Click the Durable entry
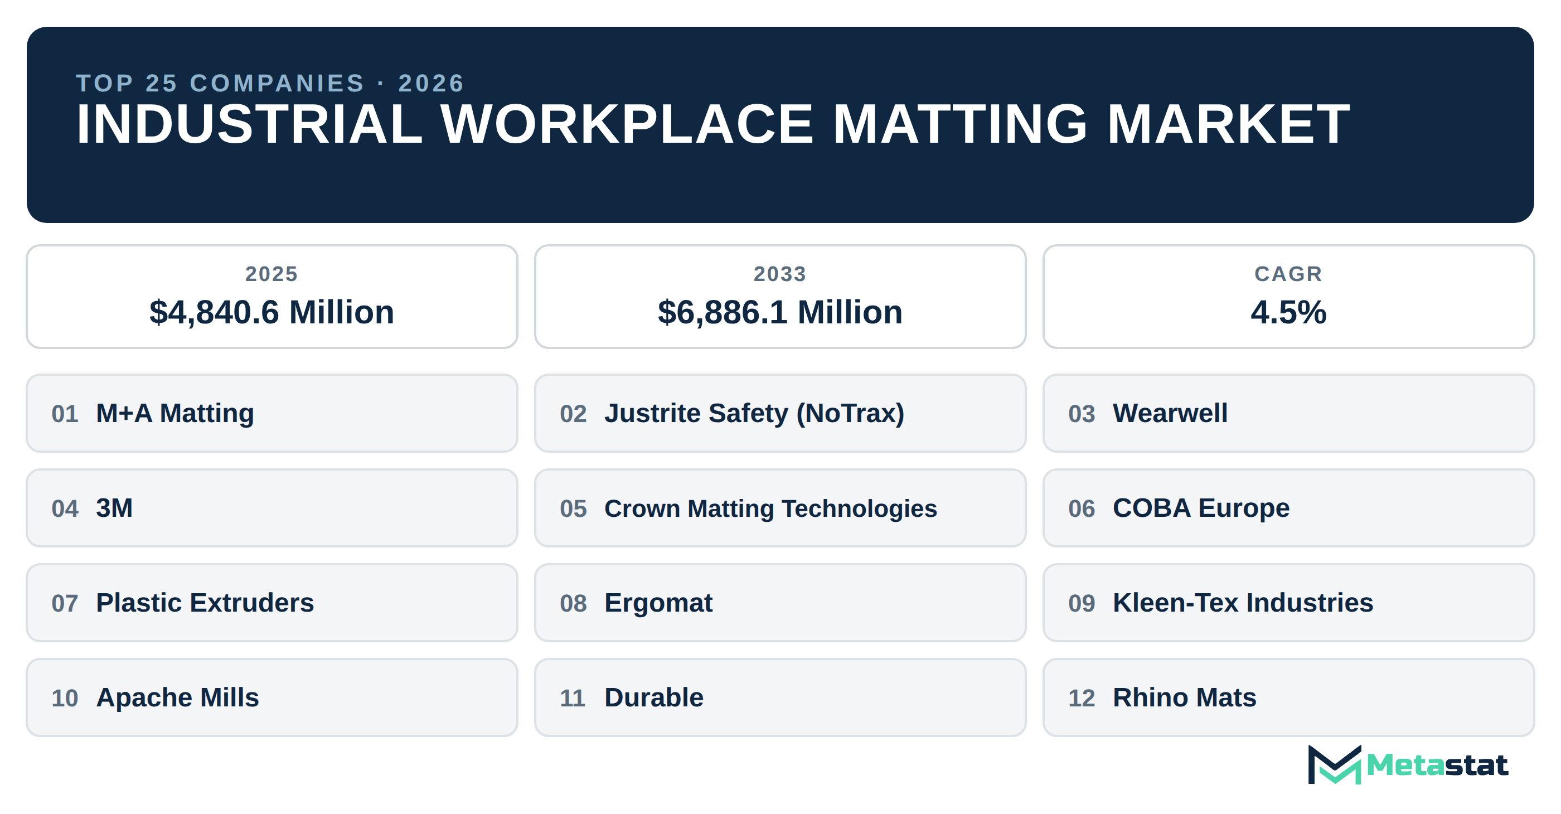The width and height of the screenshot is (1561, 814). point(780,697)
